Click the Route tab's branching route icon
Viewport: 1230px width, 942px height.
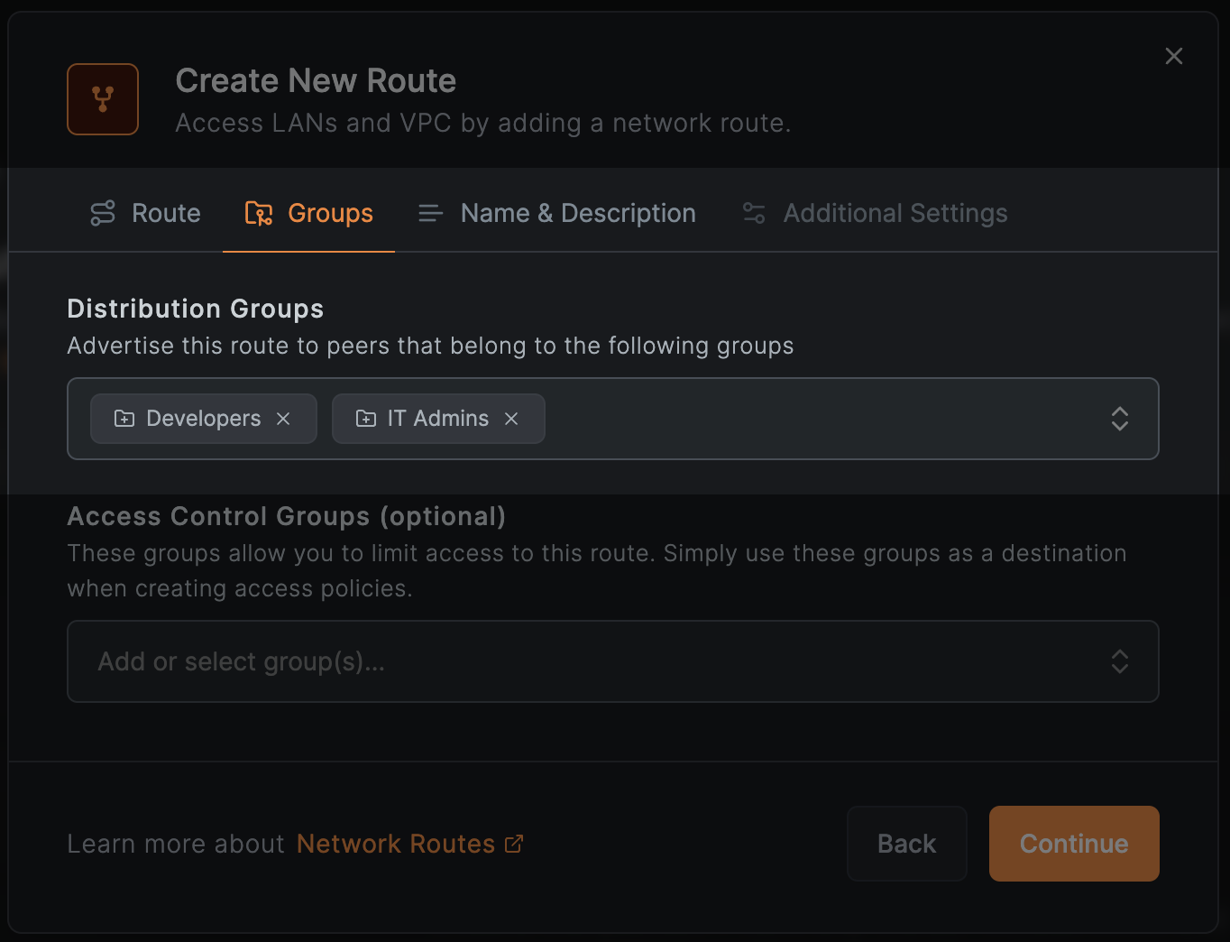point(102,213)
